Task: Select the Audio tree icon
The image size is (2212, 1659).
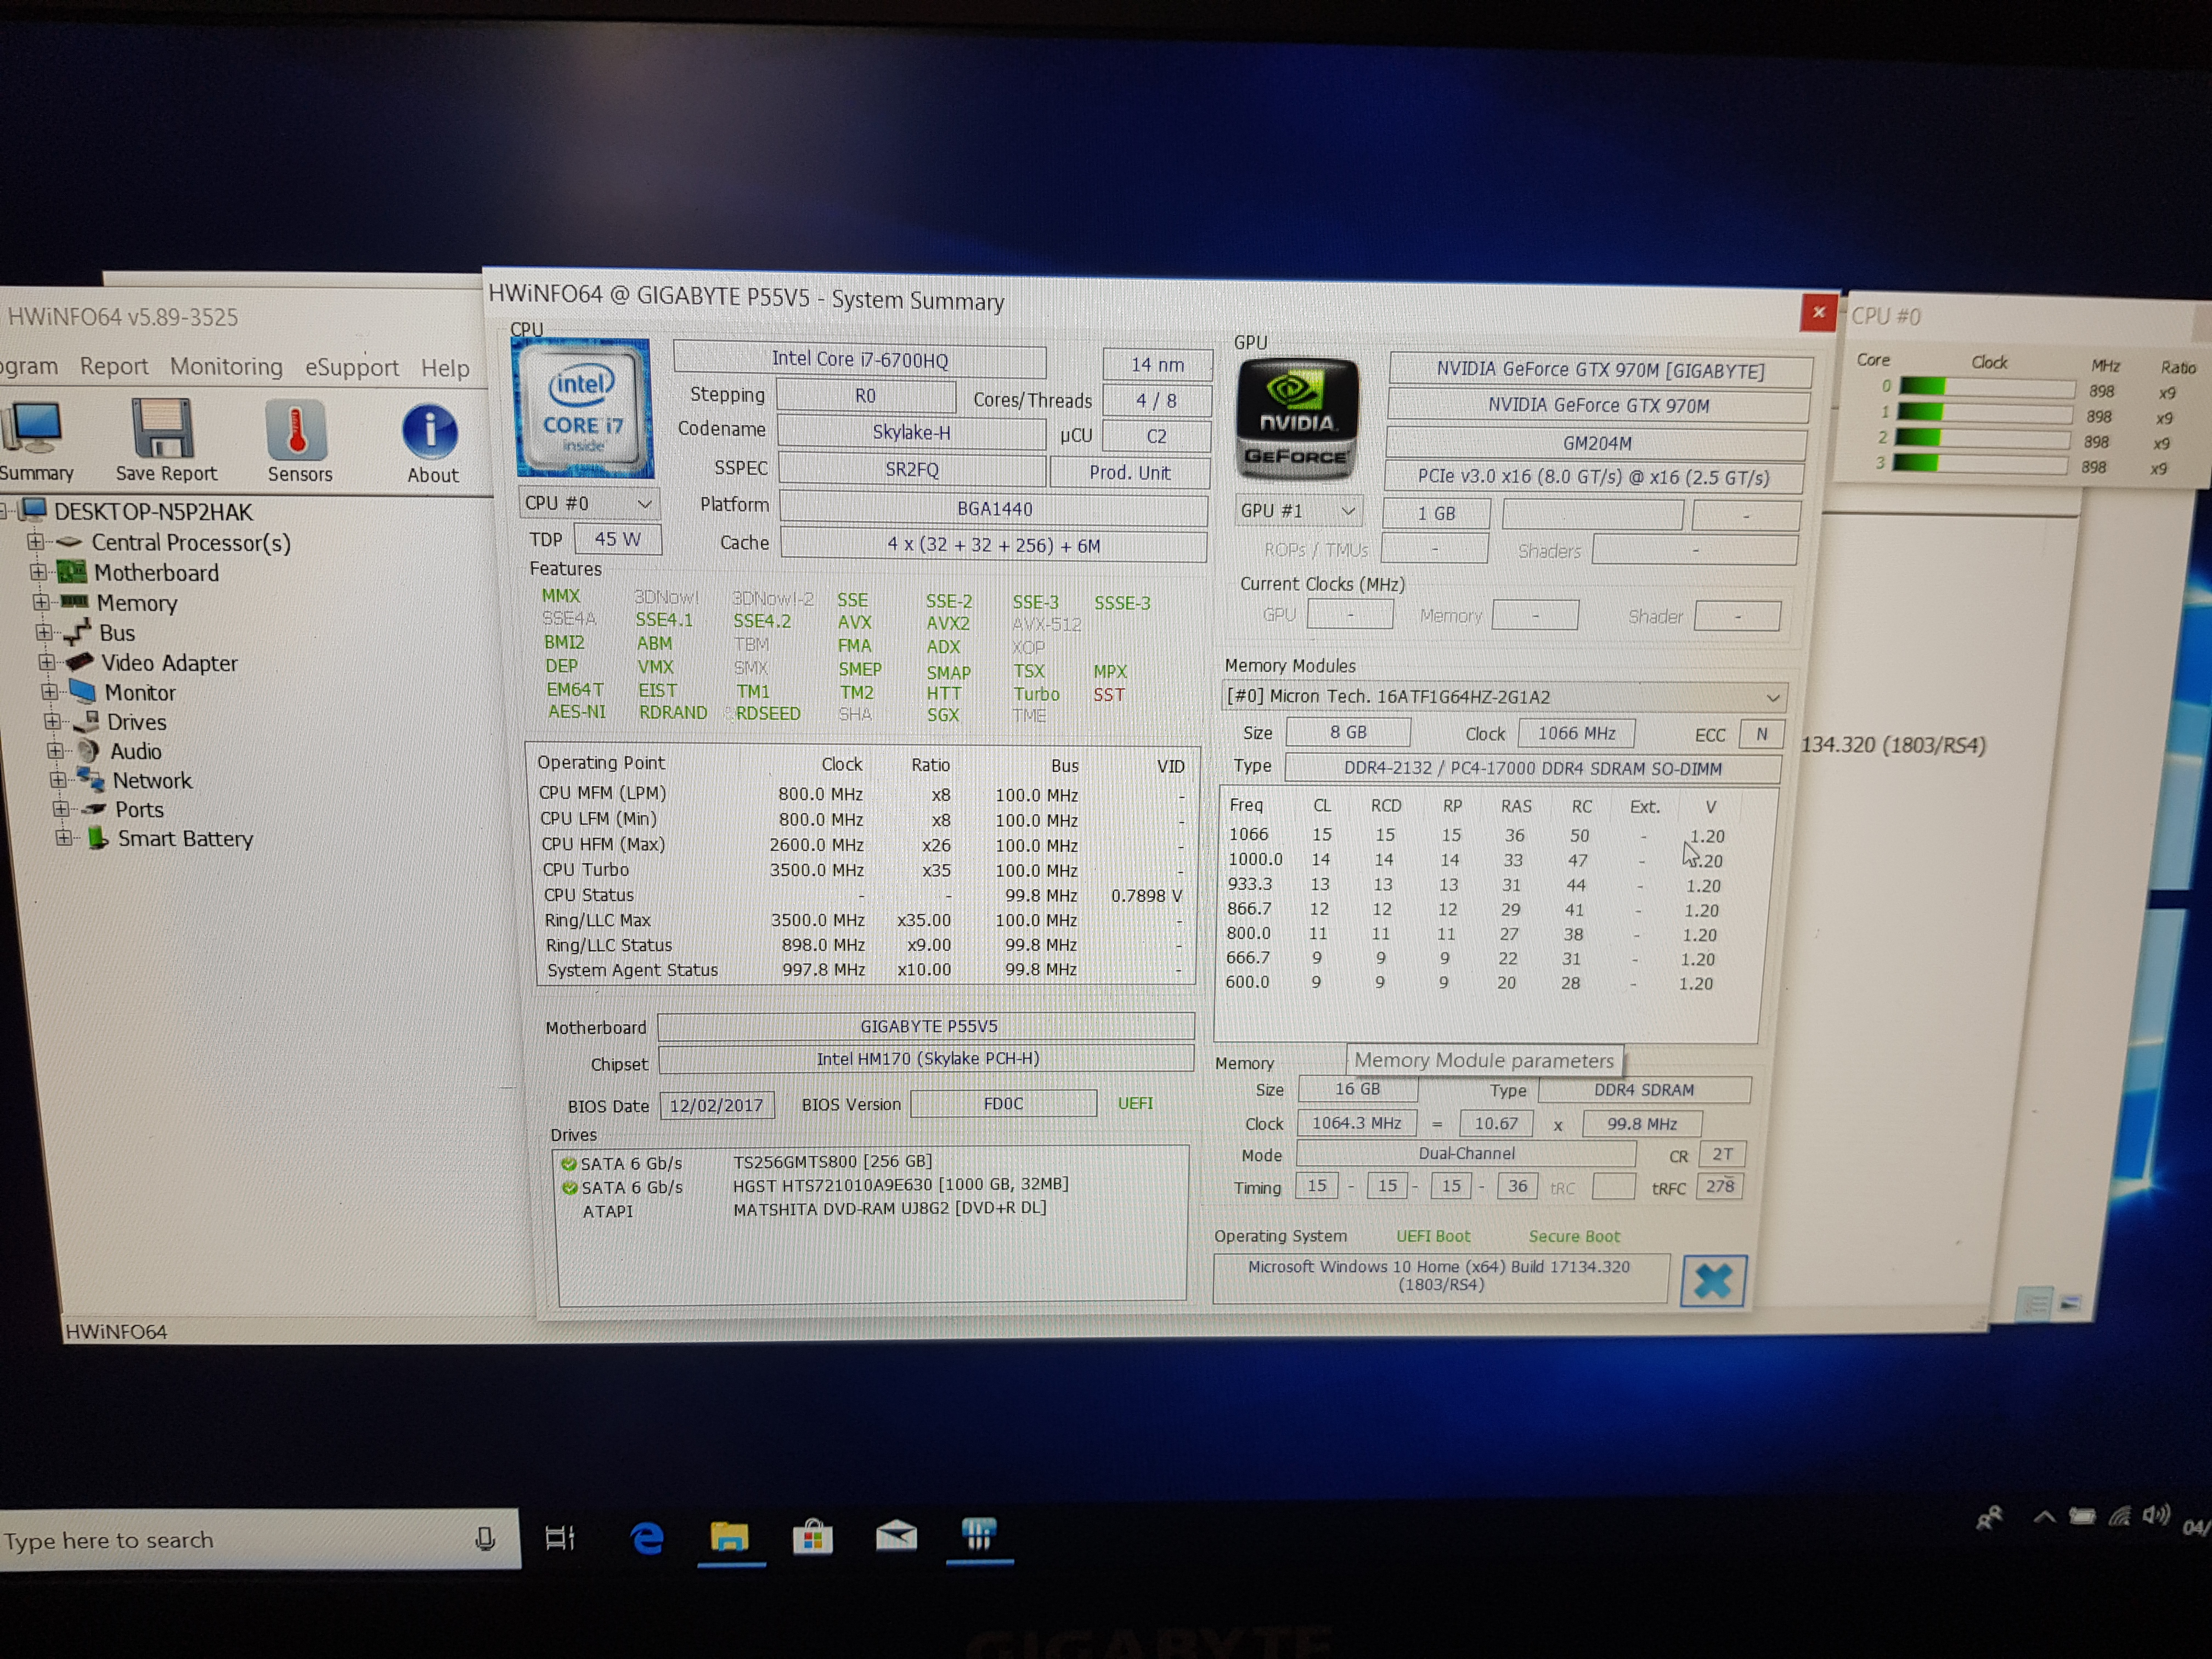Action: [x=88, y=750]
